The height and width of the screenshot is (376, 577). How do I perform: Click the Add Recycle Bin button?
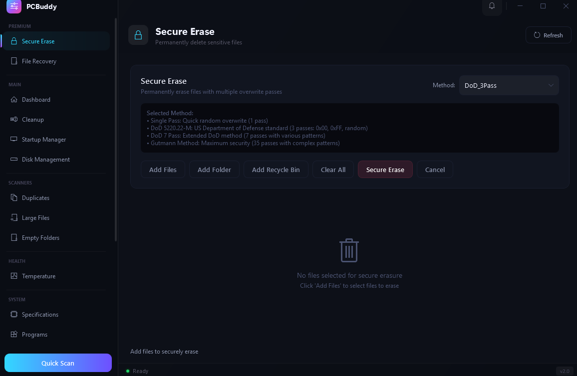[276, 170]
